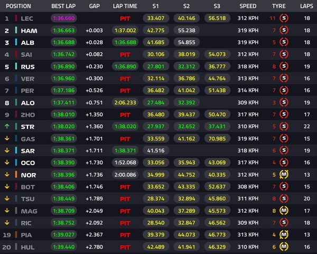Screen dimensions: 317x254
Task: Click the soft tyre icon in BOT row
Action: coord(284,187)
